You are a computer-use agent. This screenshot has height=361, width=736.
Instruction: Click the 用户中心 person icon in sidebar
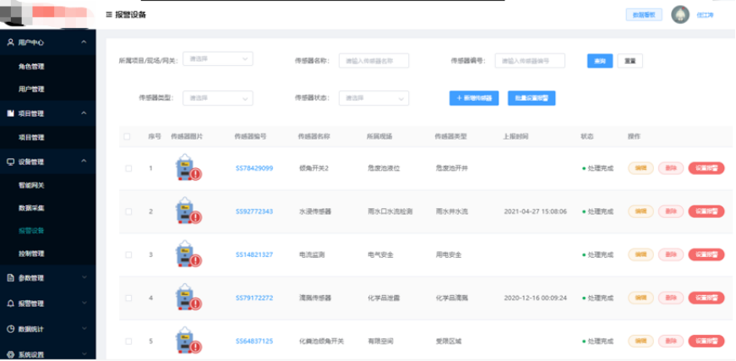coord(10,42)
